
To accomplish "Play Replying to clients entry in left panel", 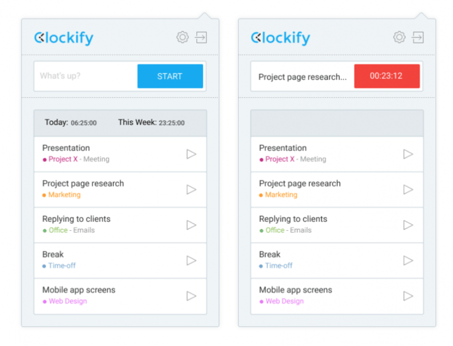I will pyautogui.click(x=191, y=225).
